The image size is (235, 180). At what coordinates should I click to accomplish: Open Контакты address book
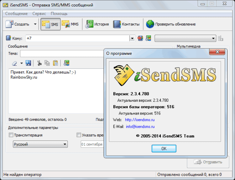(126, 24)
